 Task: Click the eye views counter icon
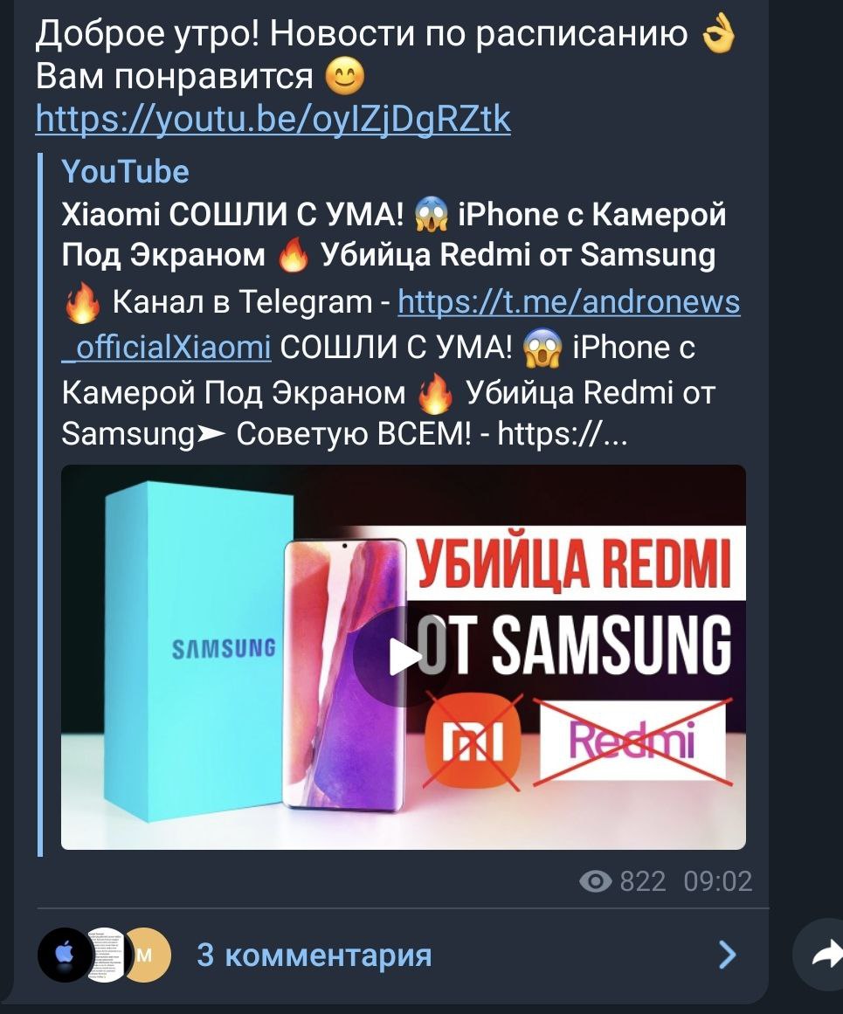595,881
